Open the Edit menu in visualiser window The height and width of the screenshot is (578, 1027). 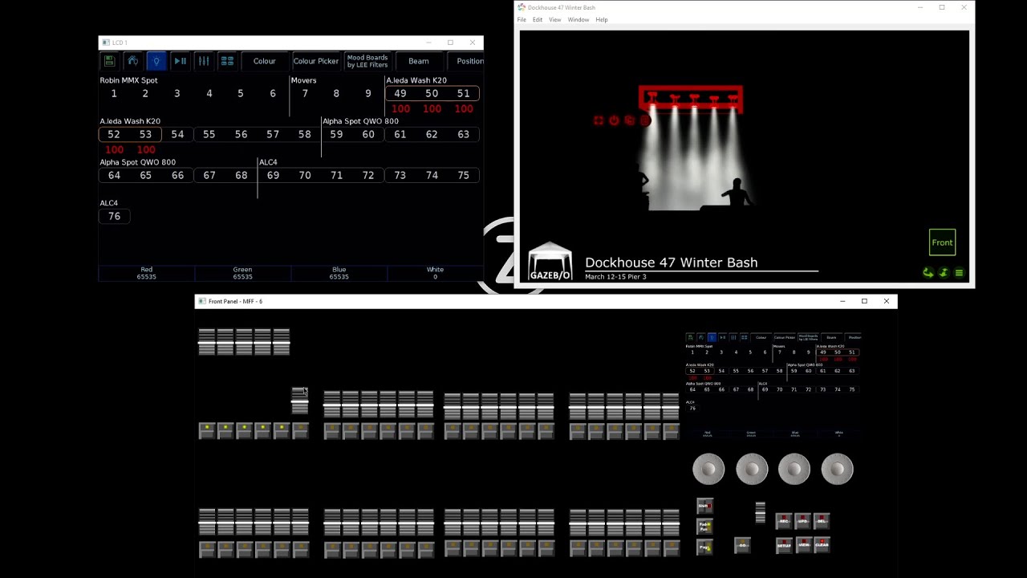pos(538,20)
